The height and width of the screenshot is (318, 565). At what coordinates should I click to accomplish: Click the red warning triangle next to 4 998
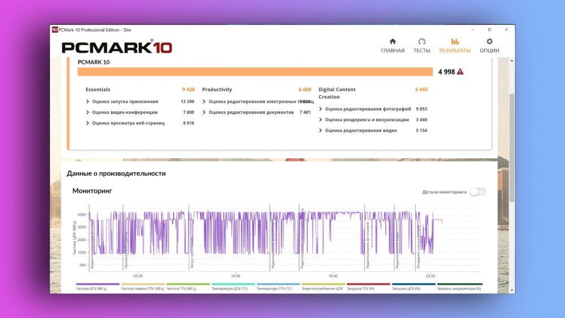click(460, 72)
